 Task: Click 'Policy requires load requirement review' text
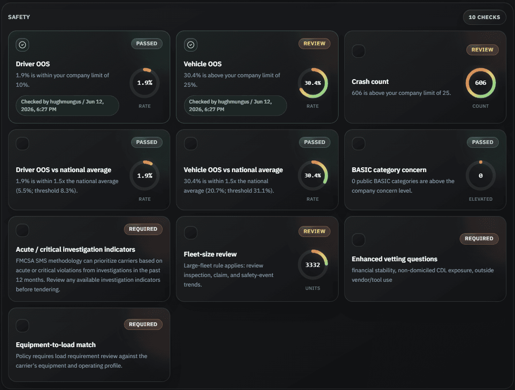[82, 361]
